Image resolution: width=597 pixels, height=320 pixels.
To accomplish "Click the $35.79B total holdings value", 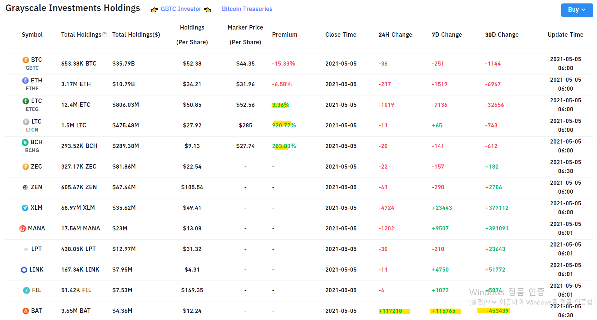I will pyautogui.click(x=123, y=64).
